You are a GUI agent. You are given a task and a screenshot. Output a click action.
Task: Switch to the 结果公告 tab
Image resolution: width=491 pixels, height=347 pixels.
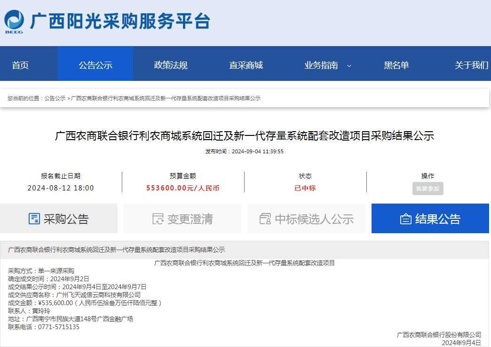430,219
